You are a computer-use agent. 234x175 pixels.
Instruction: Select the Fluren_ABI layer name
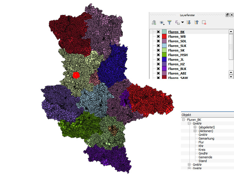click(x=177, y=73)
